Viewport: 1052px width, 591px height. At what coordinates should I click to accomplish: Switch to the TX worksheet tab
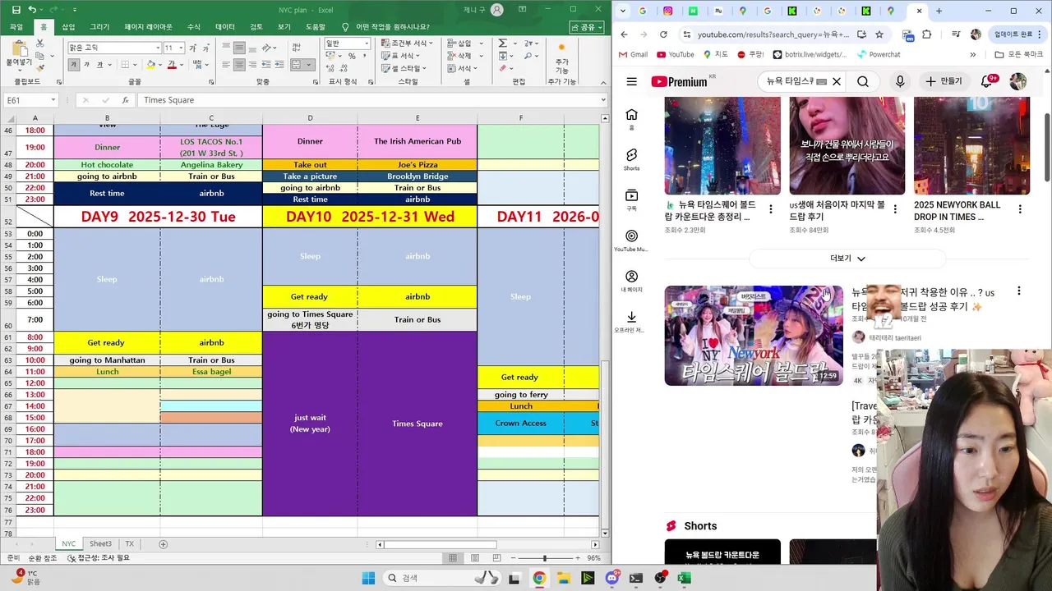[x=129, y=544]
